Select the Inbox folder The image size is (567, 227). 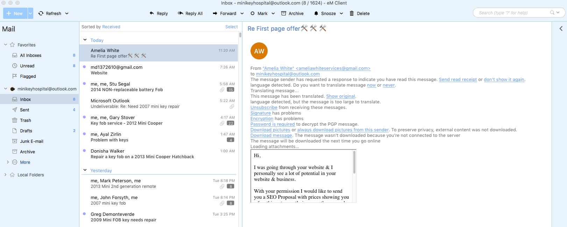pyautogui.click(x=40, y=99)
